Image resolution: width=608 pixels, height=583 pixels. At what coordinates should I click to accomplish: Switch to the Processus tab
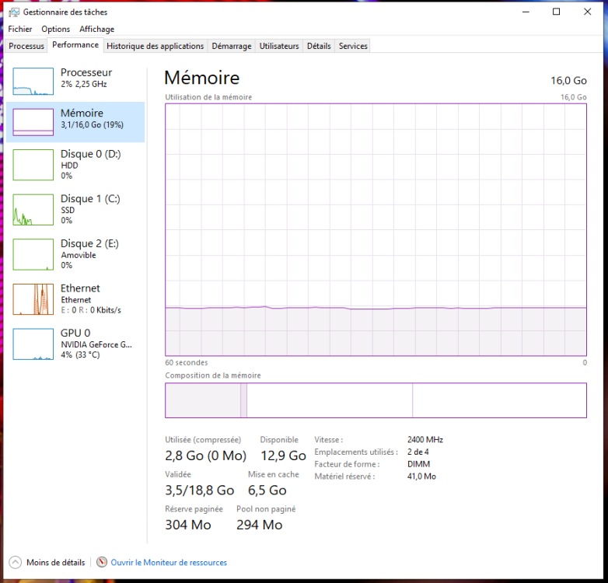click(x=26, y=46)
